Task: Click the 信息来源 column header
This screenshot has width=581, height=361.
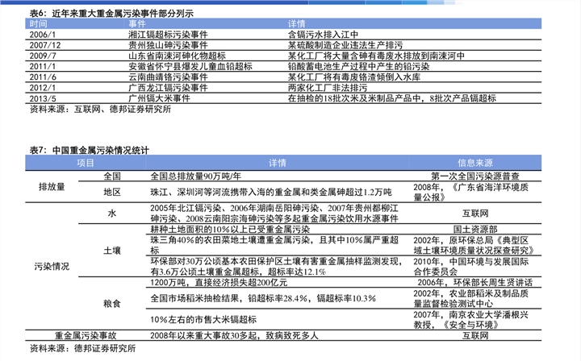Action: pos(475,163)
